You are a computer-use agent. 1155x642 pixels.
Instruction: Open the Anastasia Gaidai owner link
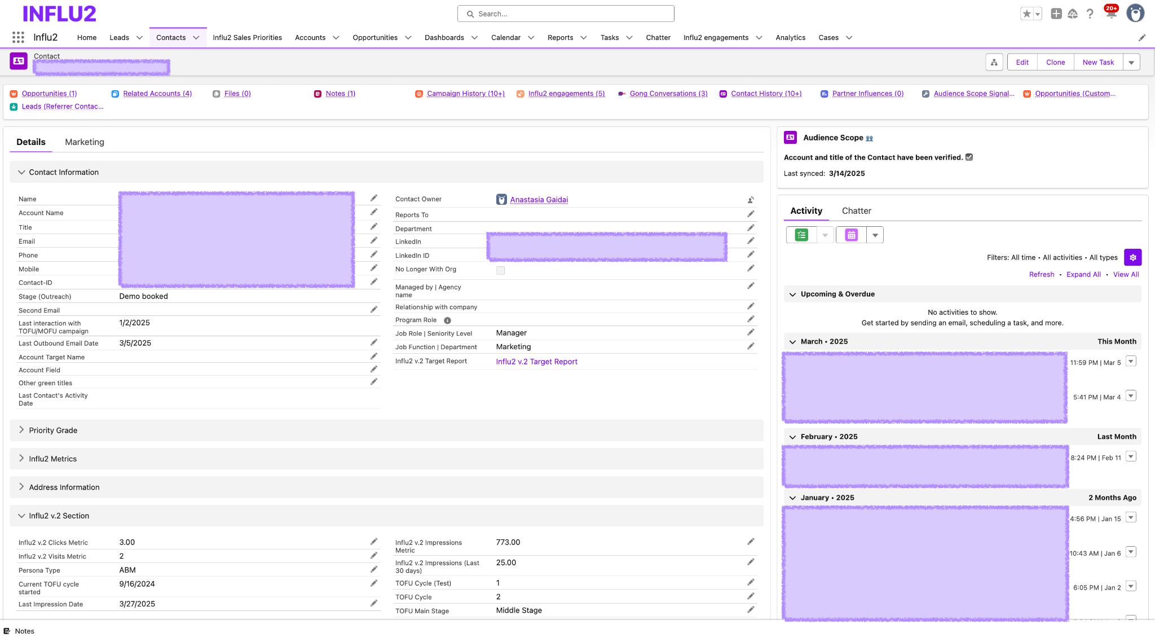click(x=539, y=200)
